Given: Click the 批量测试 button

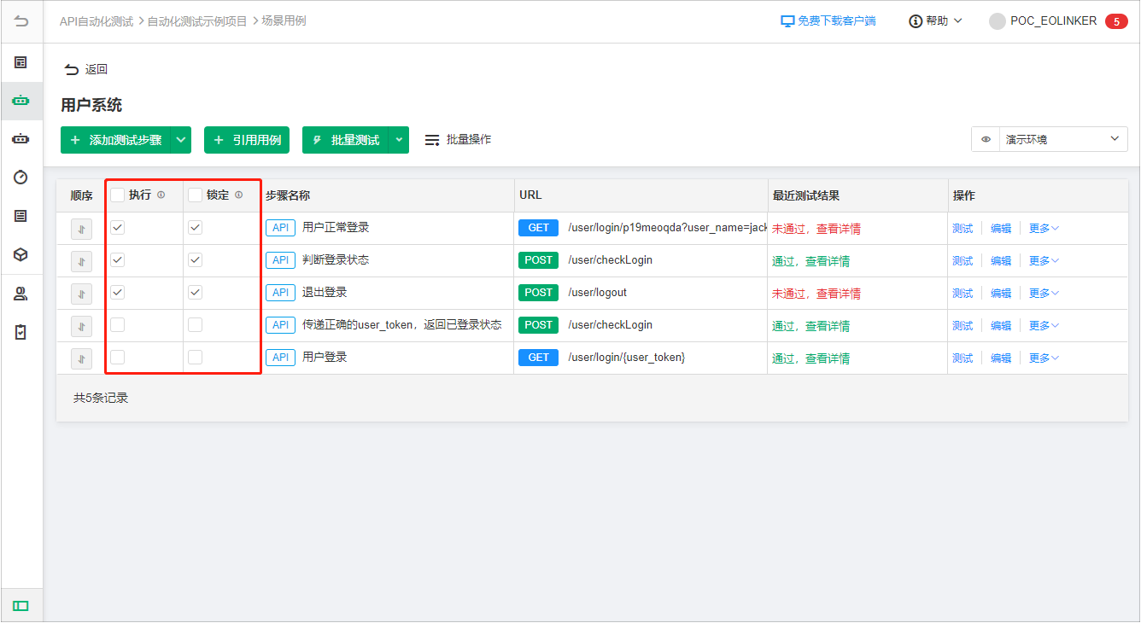Looking at the screenshot, I should (345, 140).
